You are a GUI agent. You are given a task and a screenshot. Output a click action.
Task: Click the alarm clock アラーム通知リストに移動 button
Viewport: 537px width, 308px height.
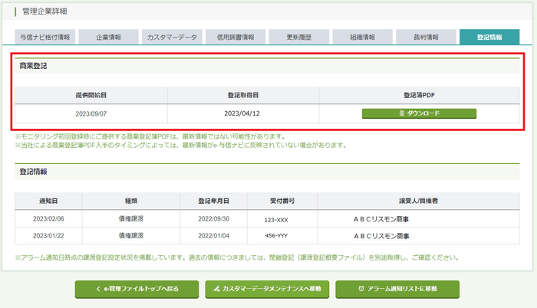[402, 289]
